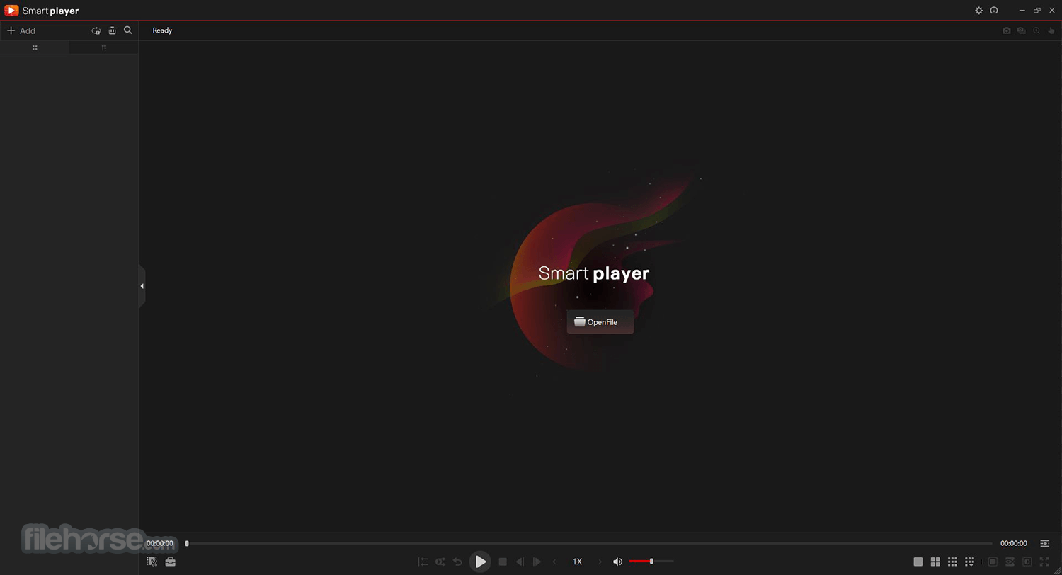Select single window layout
Image resolution: width=1062 pixels, height=575 pixels.
[x=918, y=562]
